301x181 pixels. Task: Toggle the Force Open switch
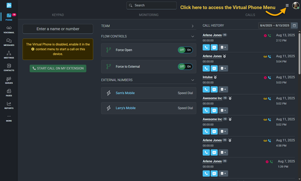pos(185,50)
